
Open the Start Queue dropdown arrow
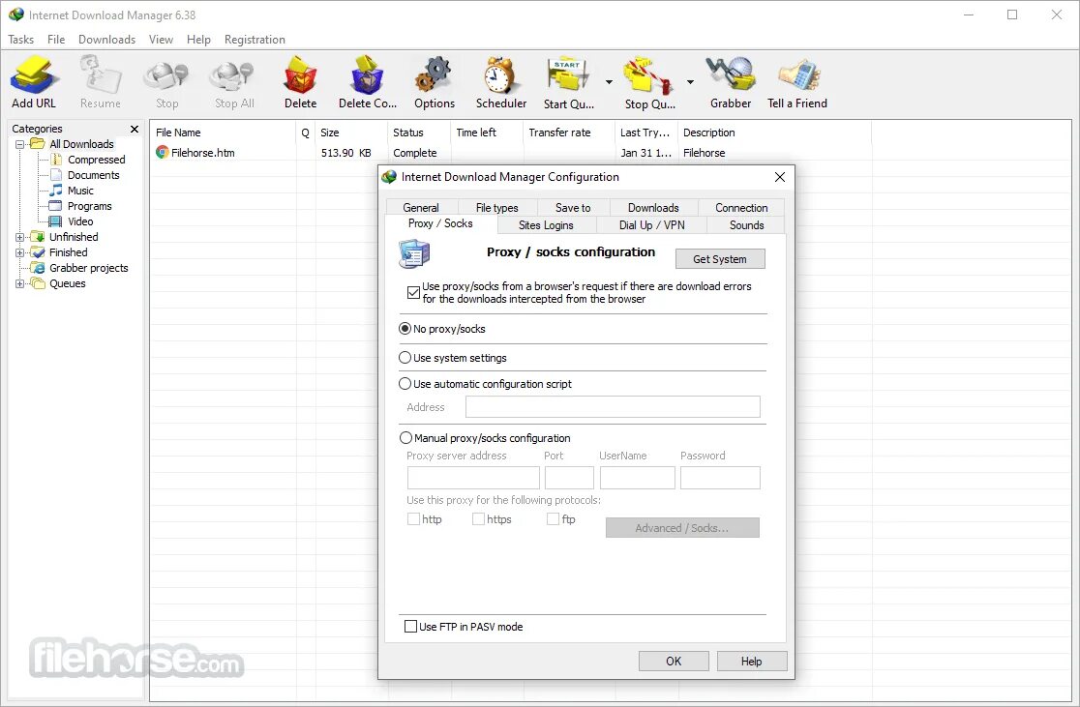pyautogui.click(x=609, y=82)
